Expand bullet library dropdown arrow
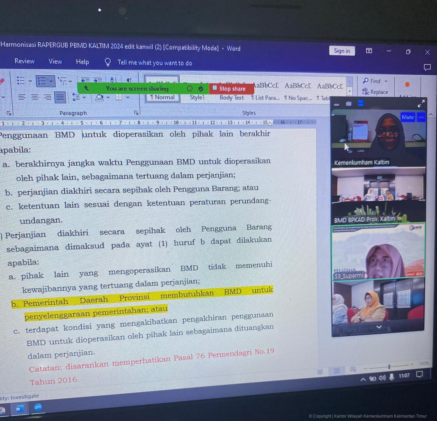The width and height of the screenshot is (437, 421). pos(30,81)
